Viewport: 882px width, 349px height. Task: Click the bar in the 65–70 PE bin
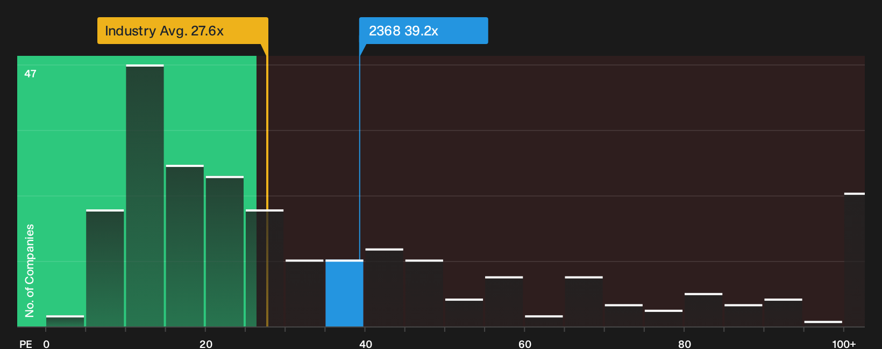coord(584,301)
